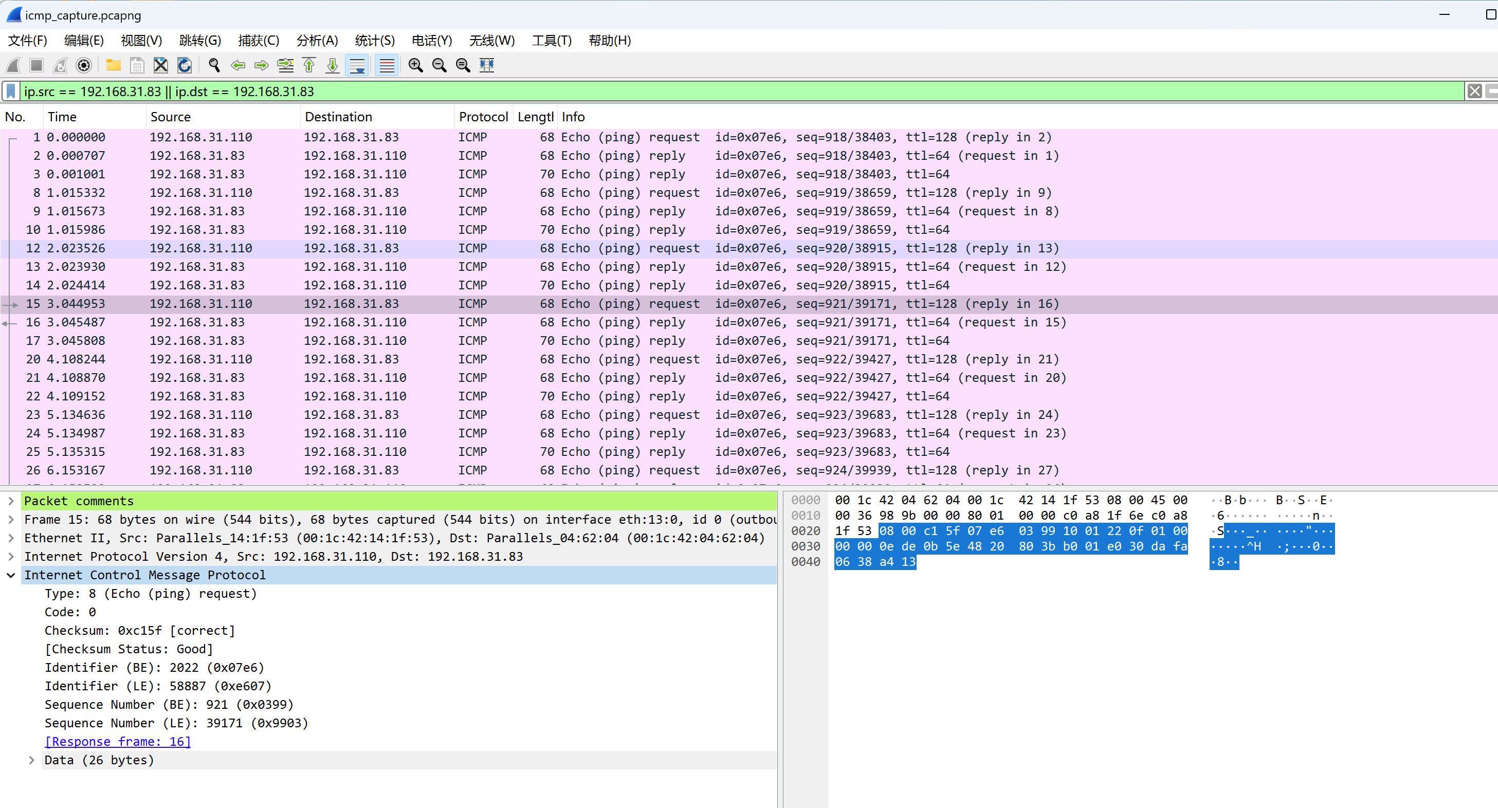Toggle auto-scroll during live capture
1498x808 pixels.
(357, 65)
